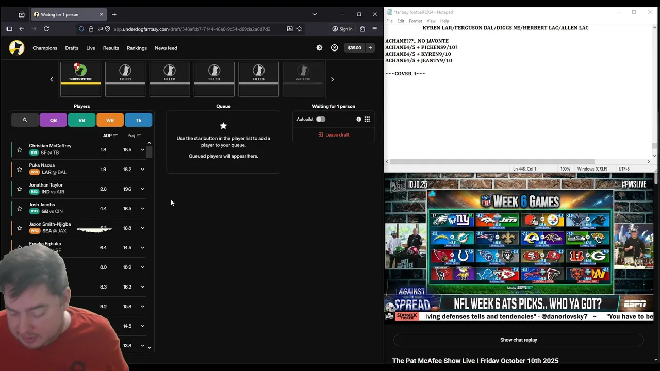Star Christian McCaffrey to queue

tap(20, 150)
